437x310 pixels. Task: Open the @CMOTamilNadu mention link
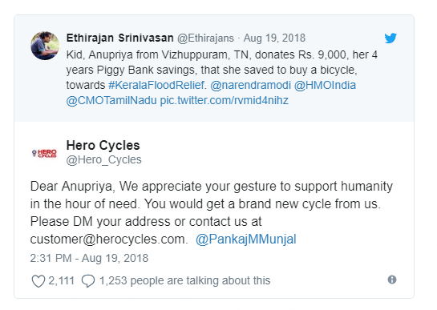pyautogui.click(x=111, y=100)
